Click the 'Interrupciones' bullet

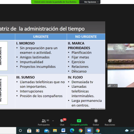click(x=31, y=91)
